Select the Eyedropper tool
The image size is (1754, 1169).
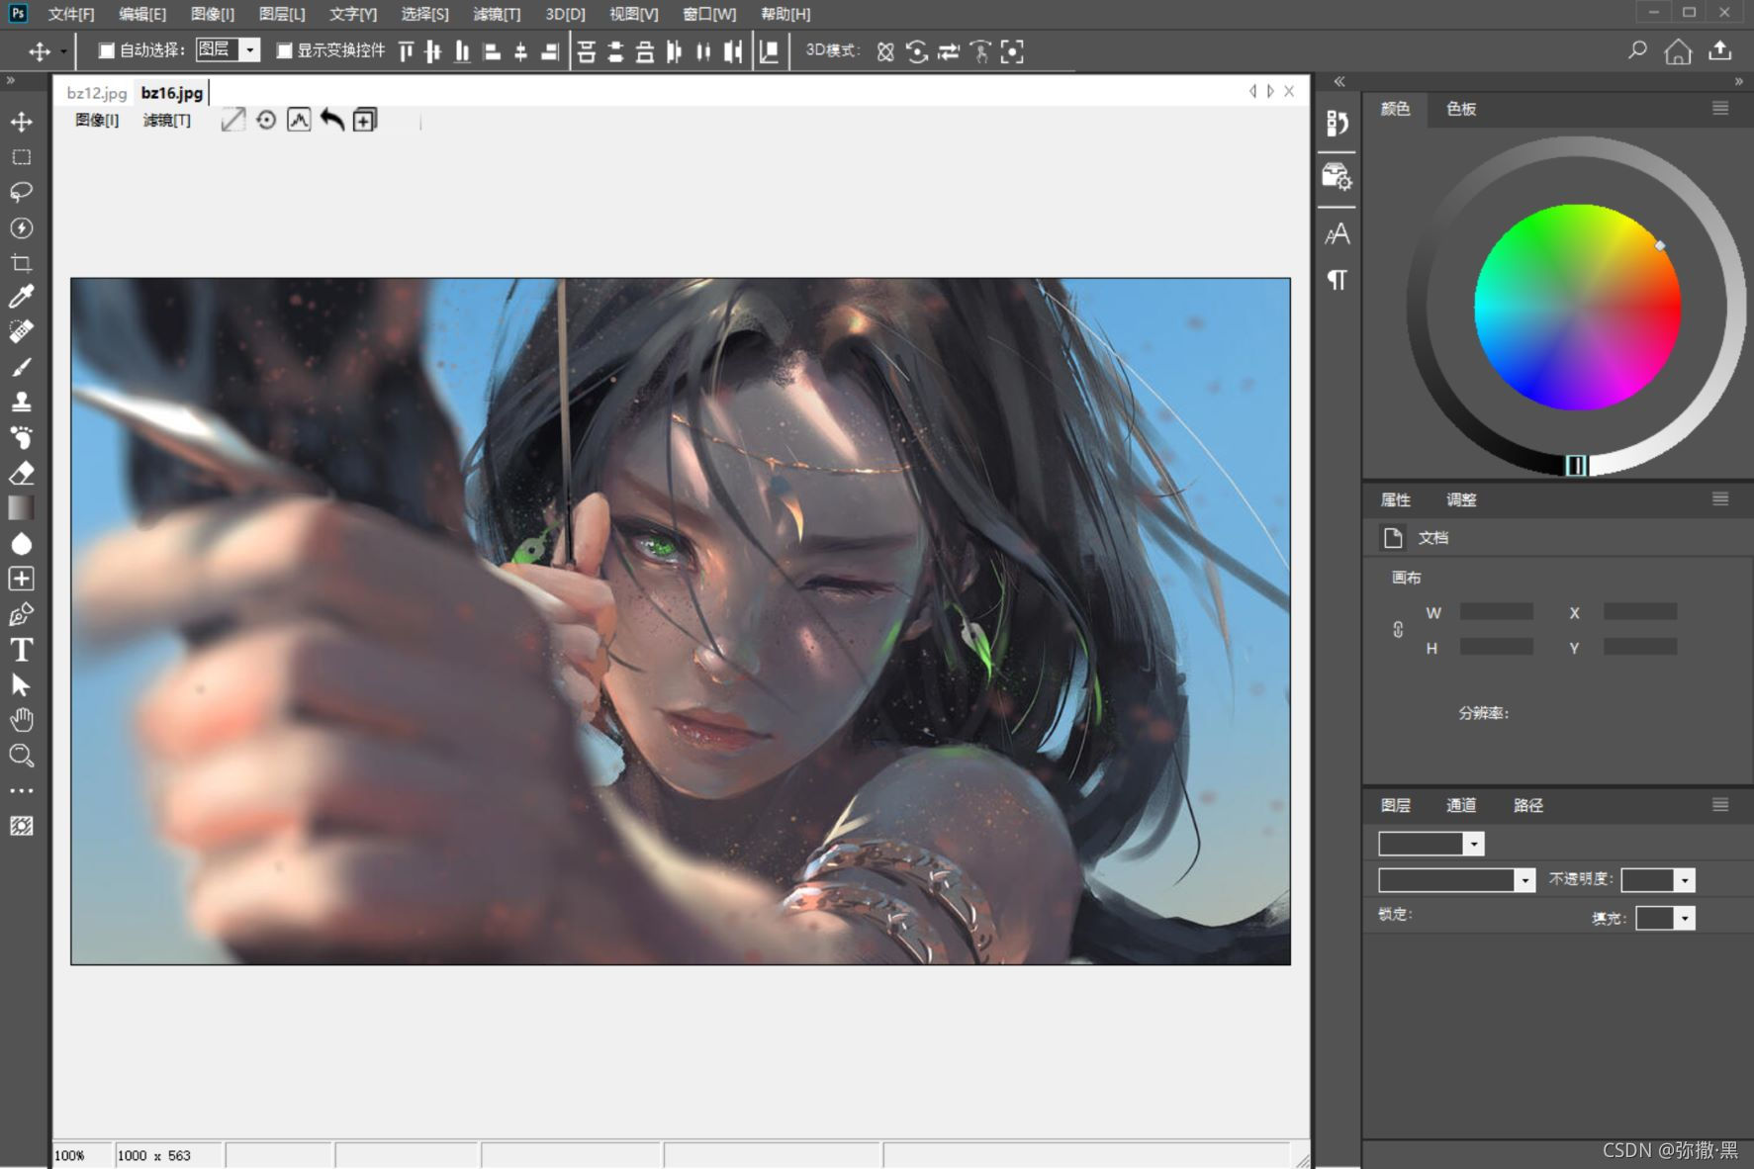[21, 296]
